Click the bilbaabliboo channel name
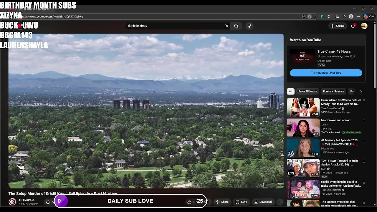The height and width of the screenshot is (212, 377). (328, 149)
